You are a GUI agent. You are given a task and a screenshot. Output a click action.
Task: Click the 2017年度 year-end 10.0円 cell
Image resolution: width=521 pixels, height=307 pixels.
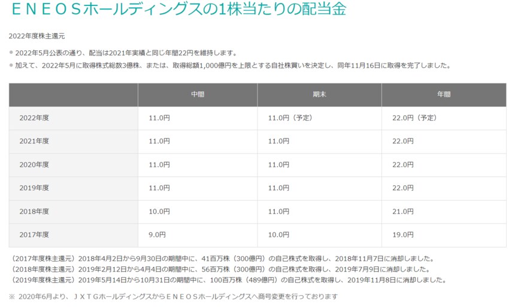(x=319, y=235)
